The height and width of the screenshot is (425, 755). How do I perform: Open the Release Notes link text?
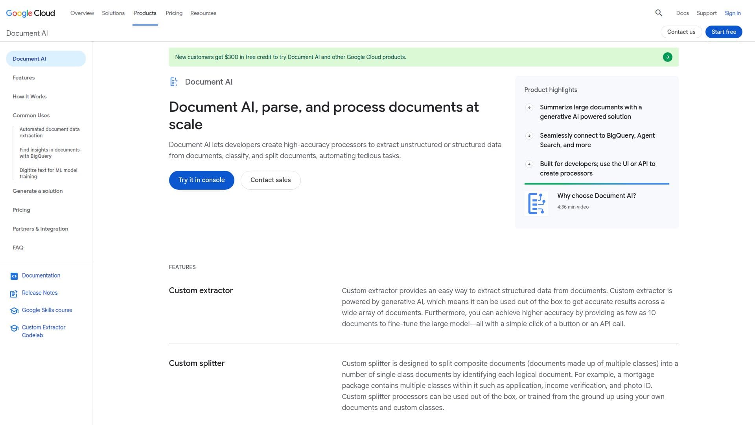pyautogui.click(x=40, y=293)
